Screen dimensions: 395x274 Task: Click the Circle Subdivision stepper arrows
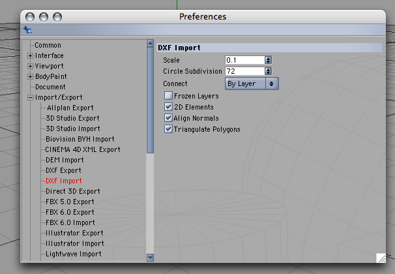(269, 71)
